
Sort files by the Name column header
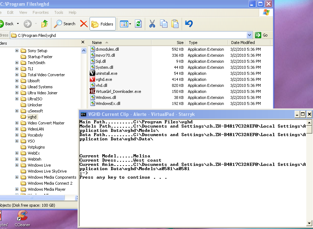click(x=120, y=43)
